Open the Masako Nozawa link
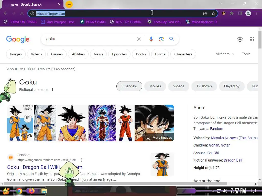 (x=234, y=138)
